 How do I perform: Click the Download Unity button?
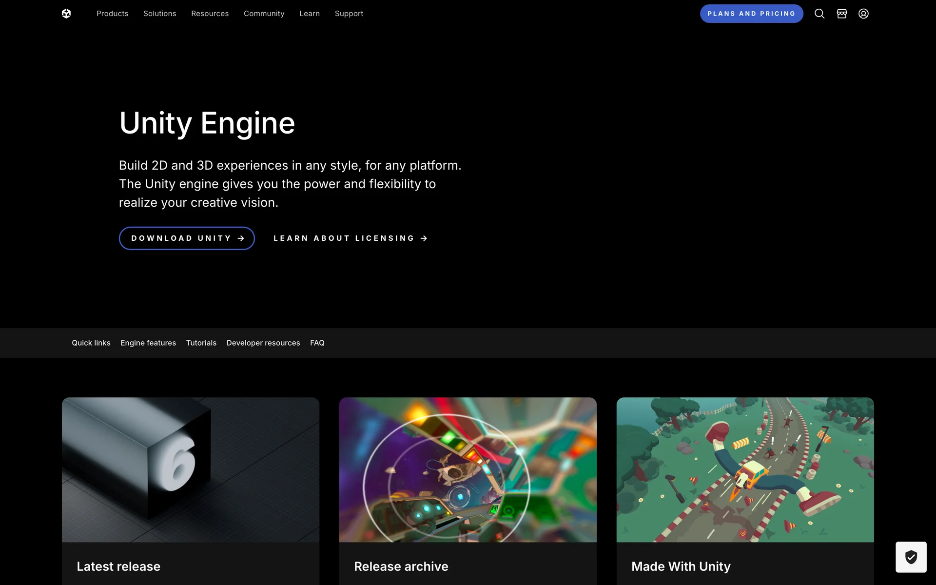coord(187,238)
